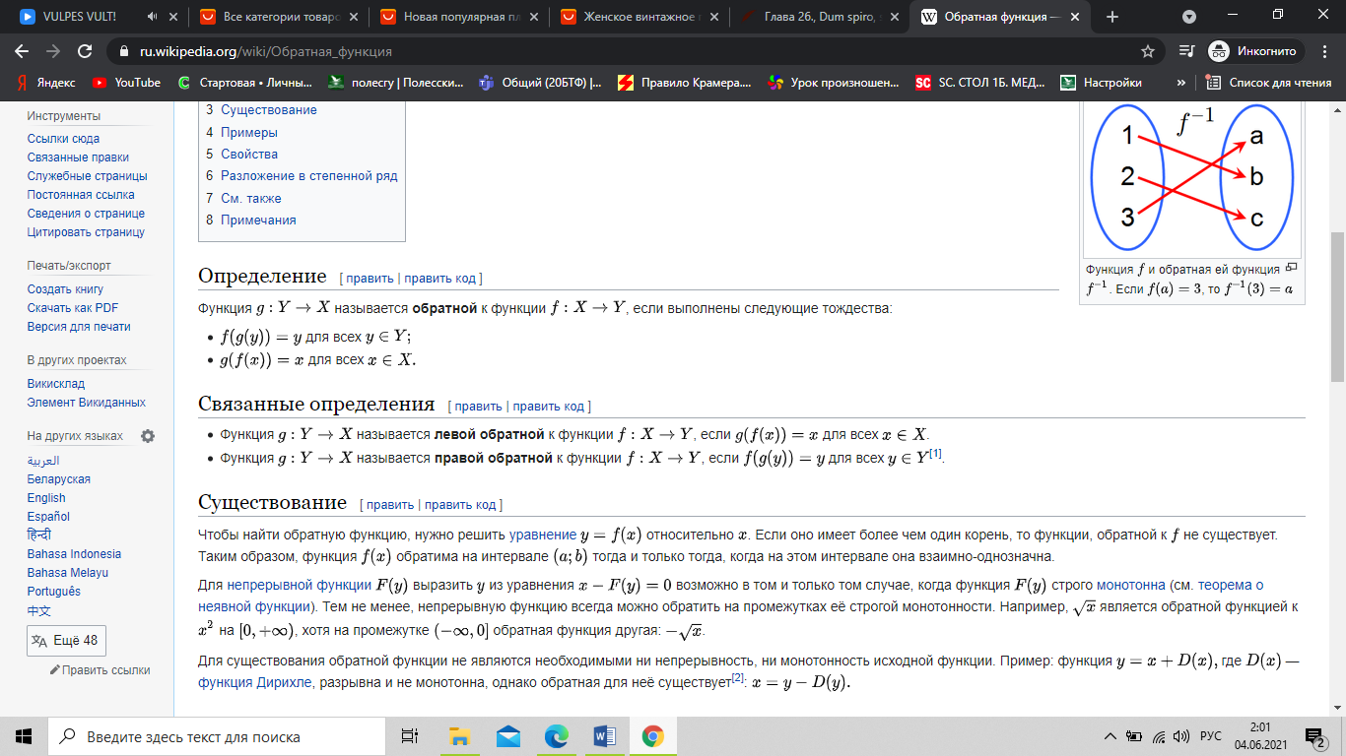The height and width of the screenshot is (756, 1346).
Task: Open Урок произношения bookmark
Action: coord(834,83)
